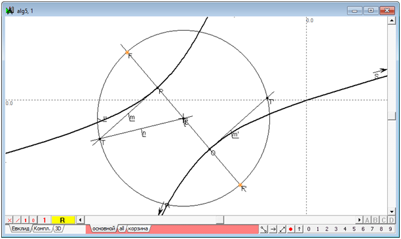Toggle the yellow R mode button
Screen dimensions: 401x239
[x=63, y=220]
